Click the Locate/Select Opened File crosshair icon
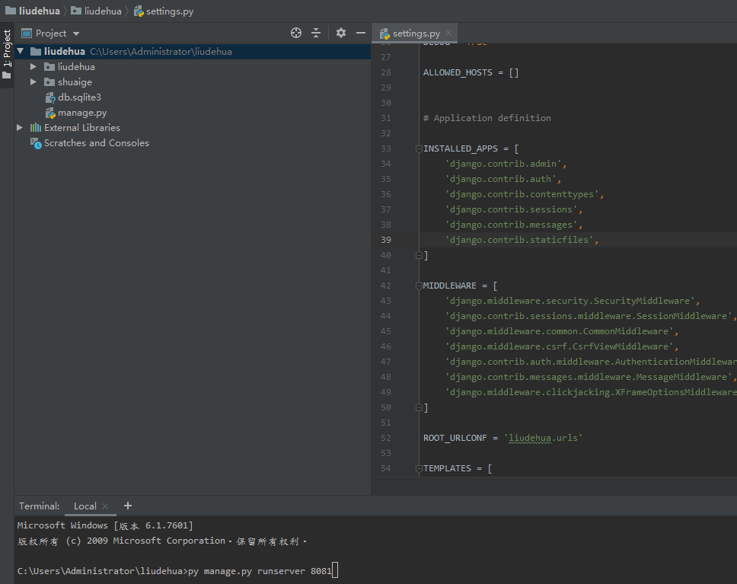 click(x=296, y=33)
